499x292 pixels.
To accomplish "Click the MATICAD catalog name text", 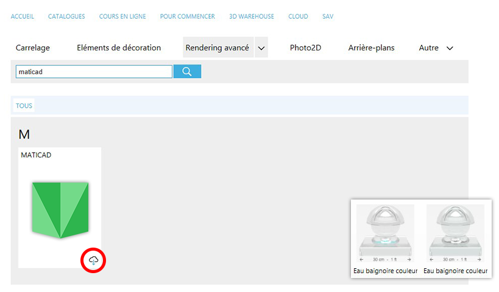I will tap(36, 155).
